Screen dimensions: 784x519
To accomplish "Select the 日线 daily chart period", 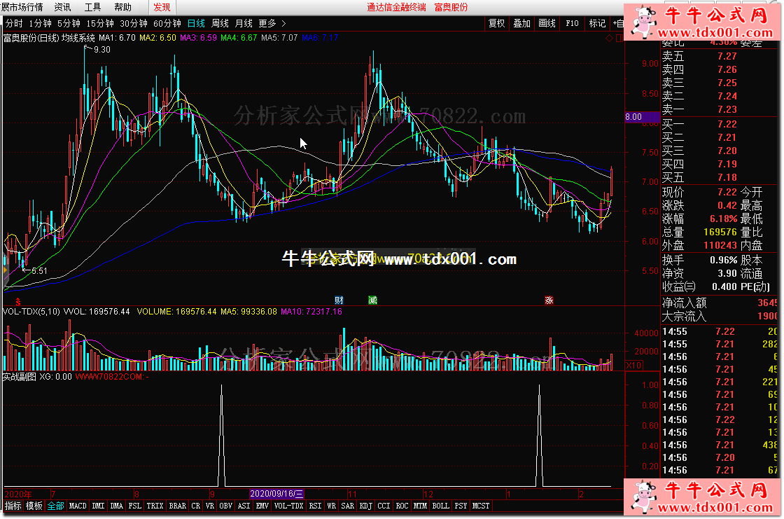I will 196,24.
